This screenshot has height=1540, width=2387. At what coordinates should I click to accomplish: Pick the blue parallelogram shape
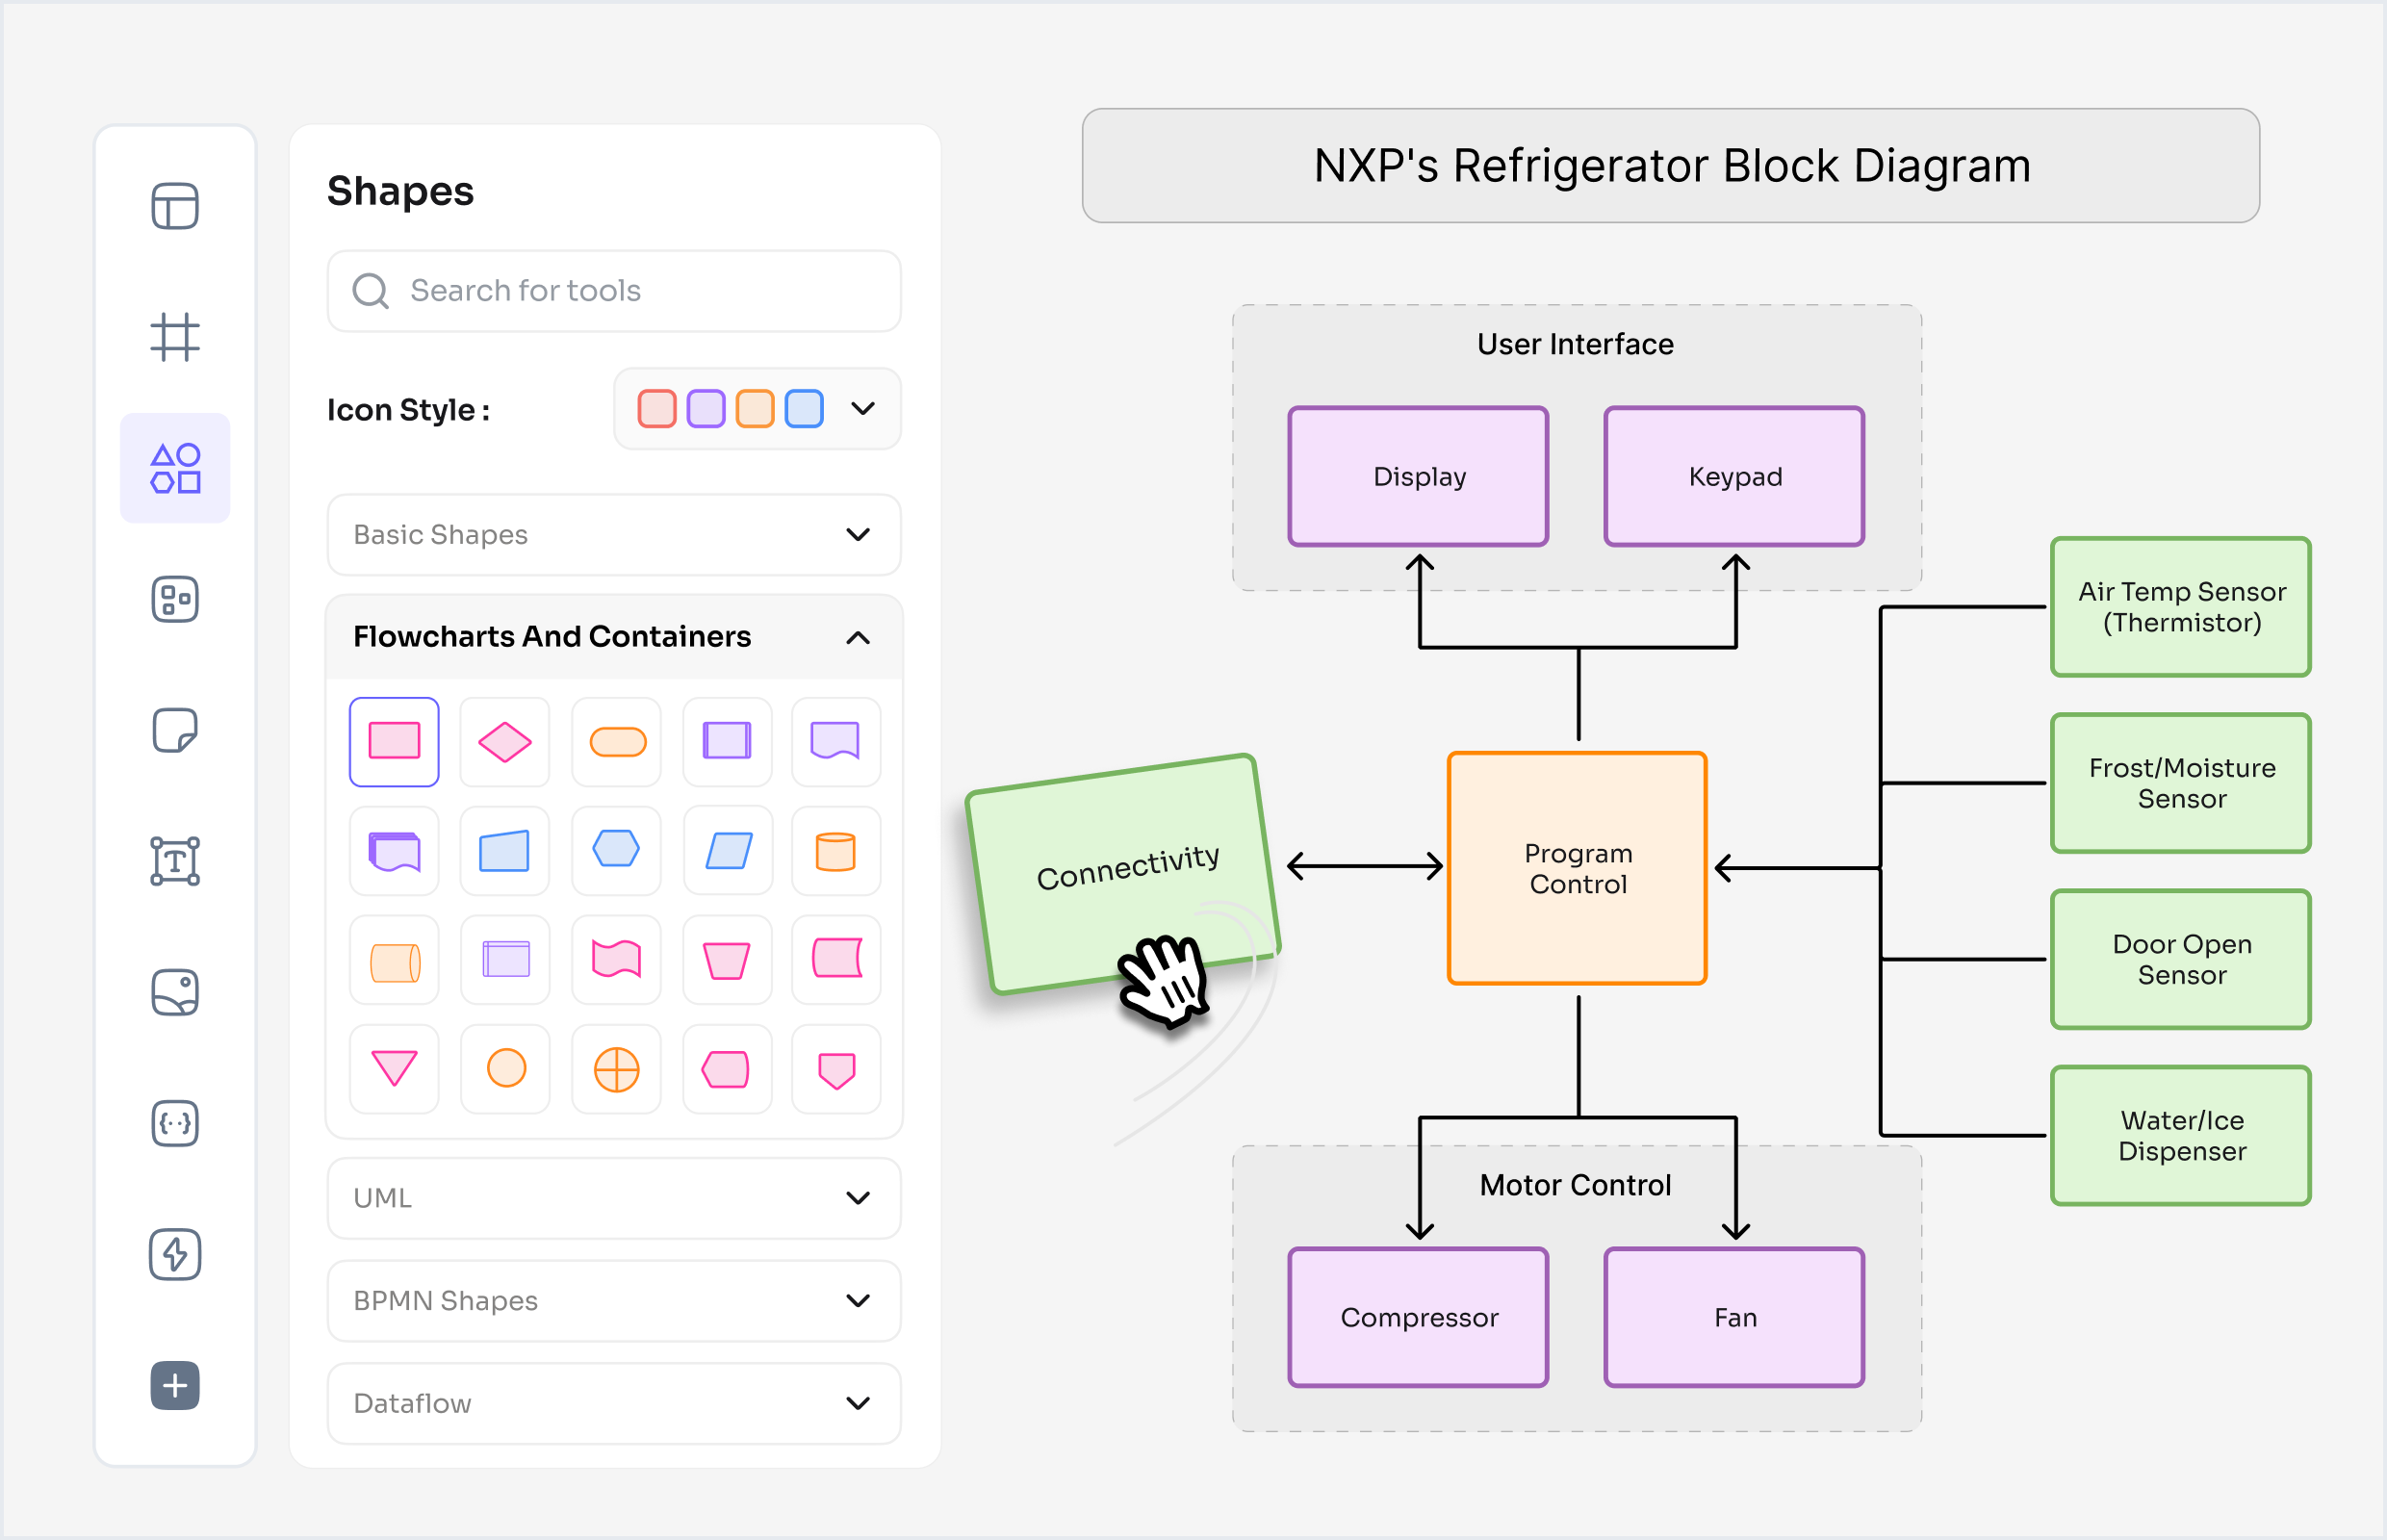[728, 851]
